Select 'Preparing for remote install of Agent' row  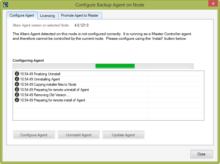pyautogui.click(x=108, y=100)
